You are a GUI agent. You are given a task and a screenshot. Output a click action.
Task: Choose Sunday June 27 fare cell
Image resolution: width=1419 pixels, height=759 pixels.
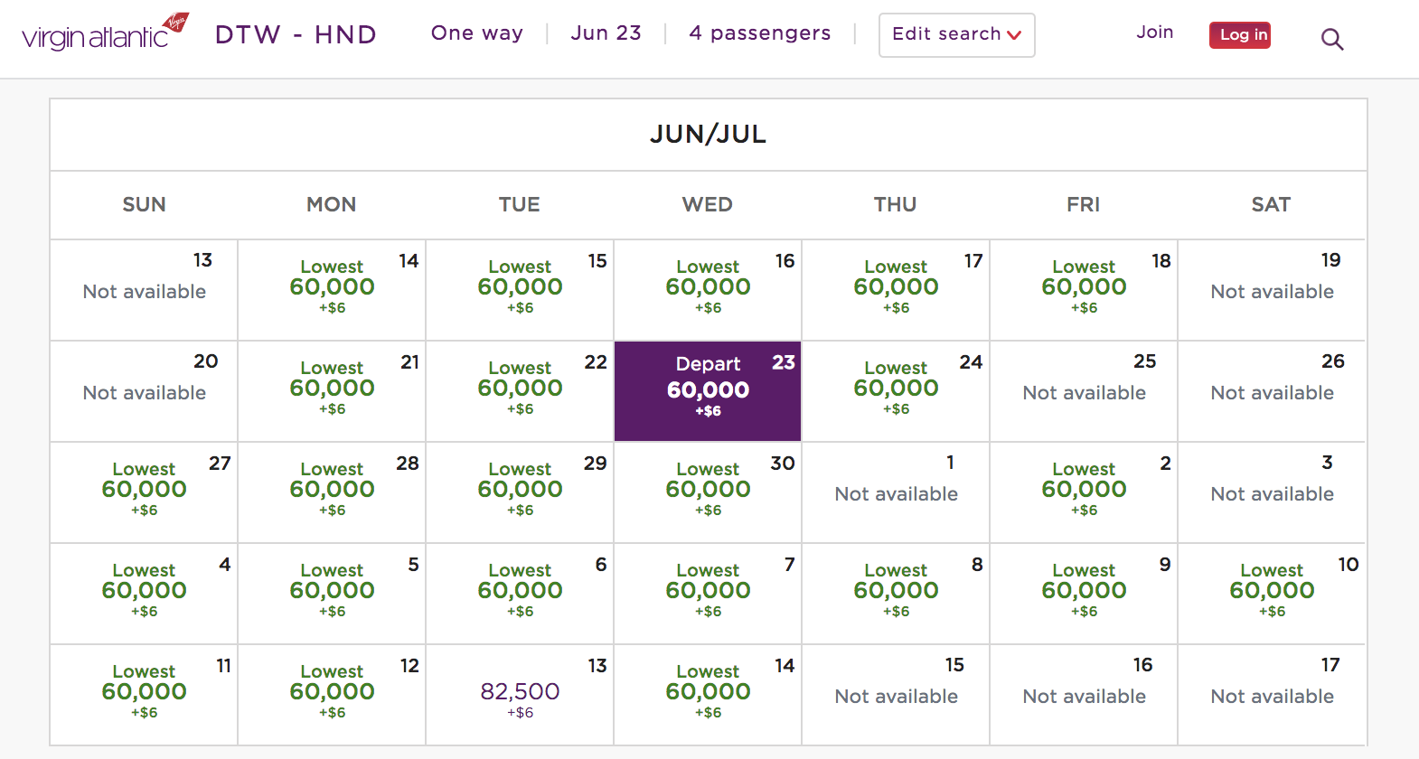click(x=144, y=490)
